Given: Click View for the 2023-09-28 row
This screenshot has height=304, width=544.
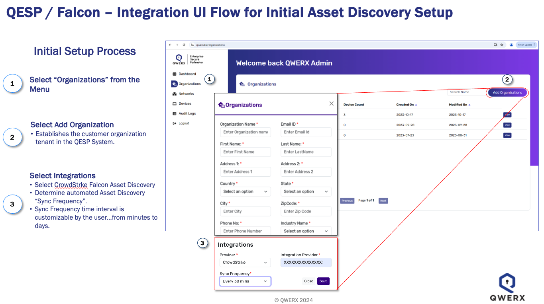Looking at the screenshot, I should (x=507, y=125).
